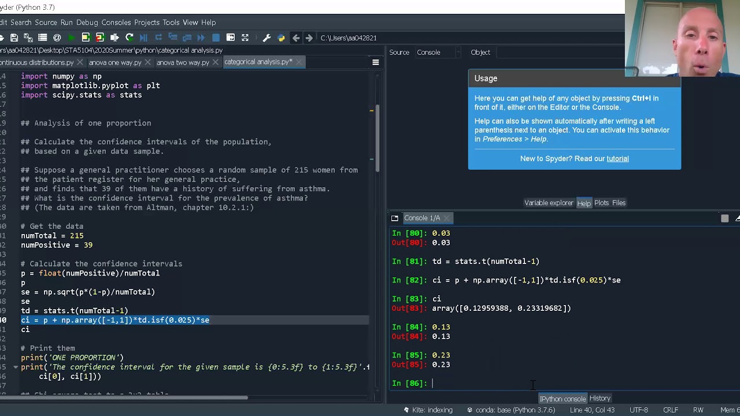Save the current file with the floppy icon
This screenshot has height=416, width=740.
[x=14, y=38]
